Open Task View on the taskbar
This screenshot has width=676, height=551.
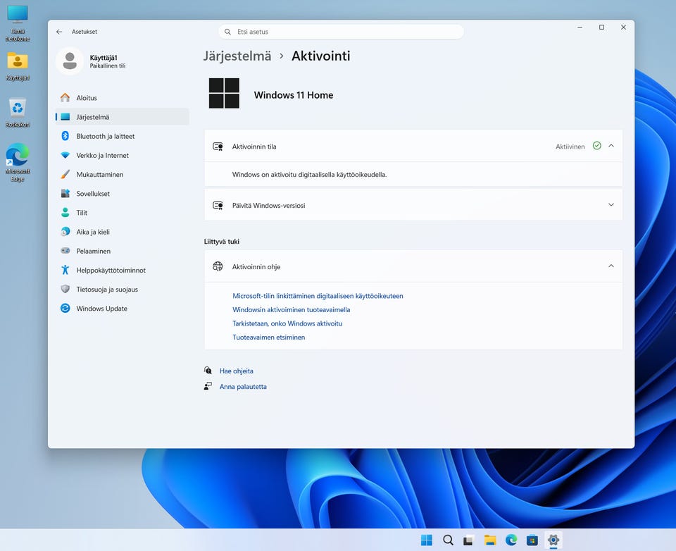point(469,540)
